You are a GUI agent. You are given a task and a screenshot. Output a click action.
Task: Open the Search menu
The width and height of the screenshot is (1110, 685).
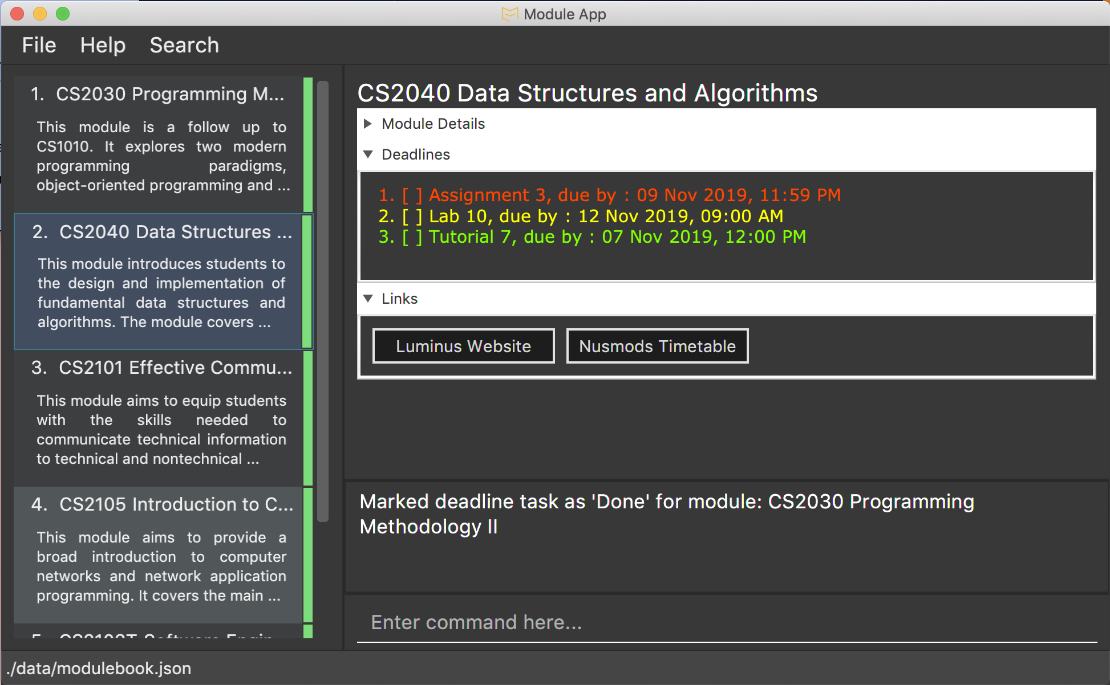point(184,45)
